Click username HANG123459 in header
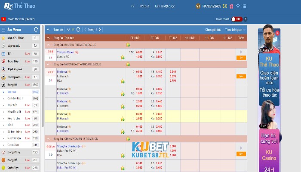301x172 pixels. 212,6
